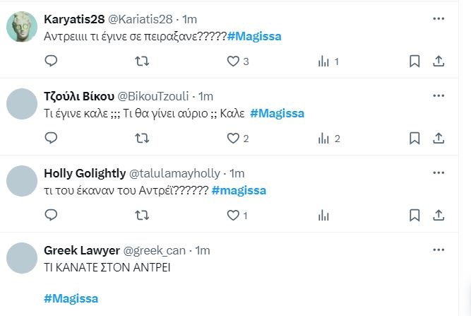Open Karyatis28's statue avatar
The width and height of the screenshot is (471, 316).
(22, 26)
